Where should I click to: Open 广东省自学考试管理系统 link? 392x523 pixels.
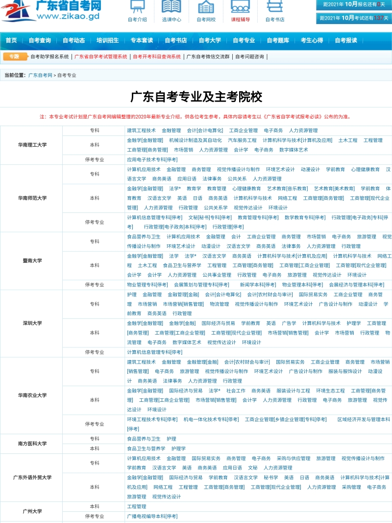pyautogui.click(x=101, y=57)
